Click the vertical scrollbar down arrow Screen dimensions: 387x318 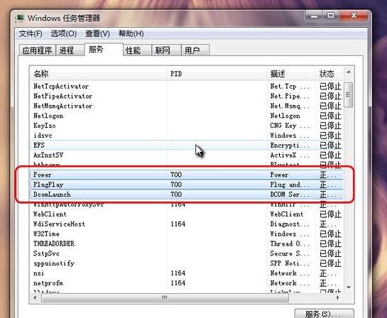pyautogui.click(x=349, y=287)
